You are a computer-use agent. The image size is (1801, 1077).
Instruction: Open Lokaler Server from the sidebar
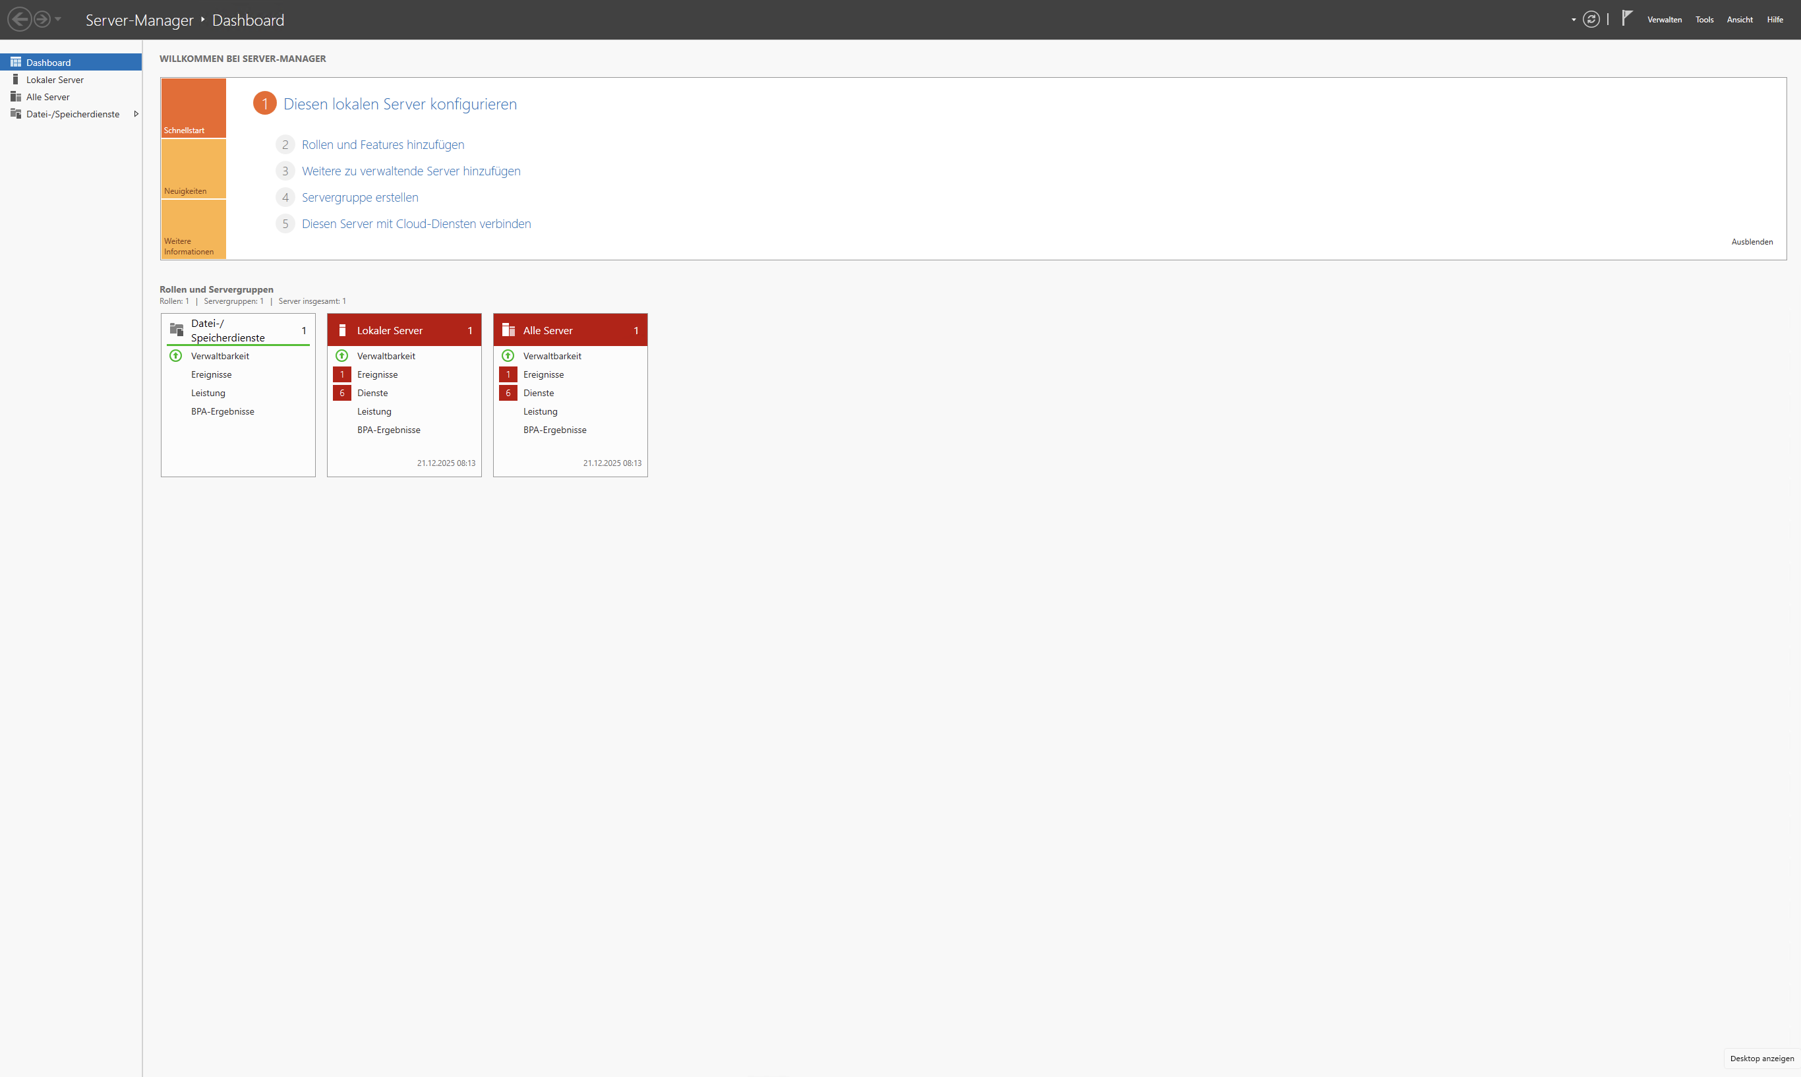tap(56, 79)
